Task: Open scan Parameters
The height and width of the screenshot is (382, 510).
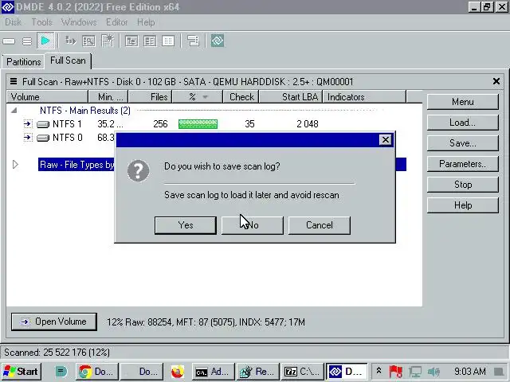Action: 462,164
